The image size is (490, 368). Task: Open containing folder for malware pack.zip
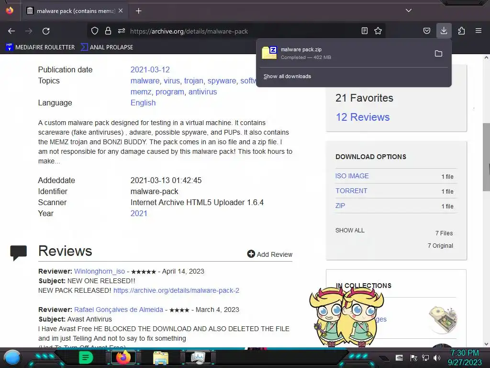click(438, 54)
